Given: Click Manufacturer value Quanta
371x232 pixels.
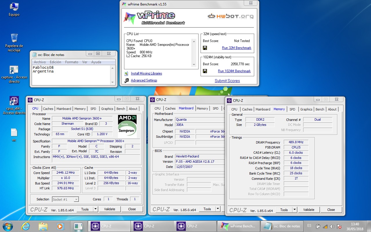Looking at the screenshot, I should [199, 119].
